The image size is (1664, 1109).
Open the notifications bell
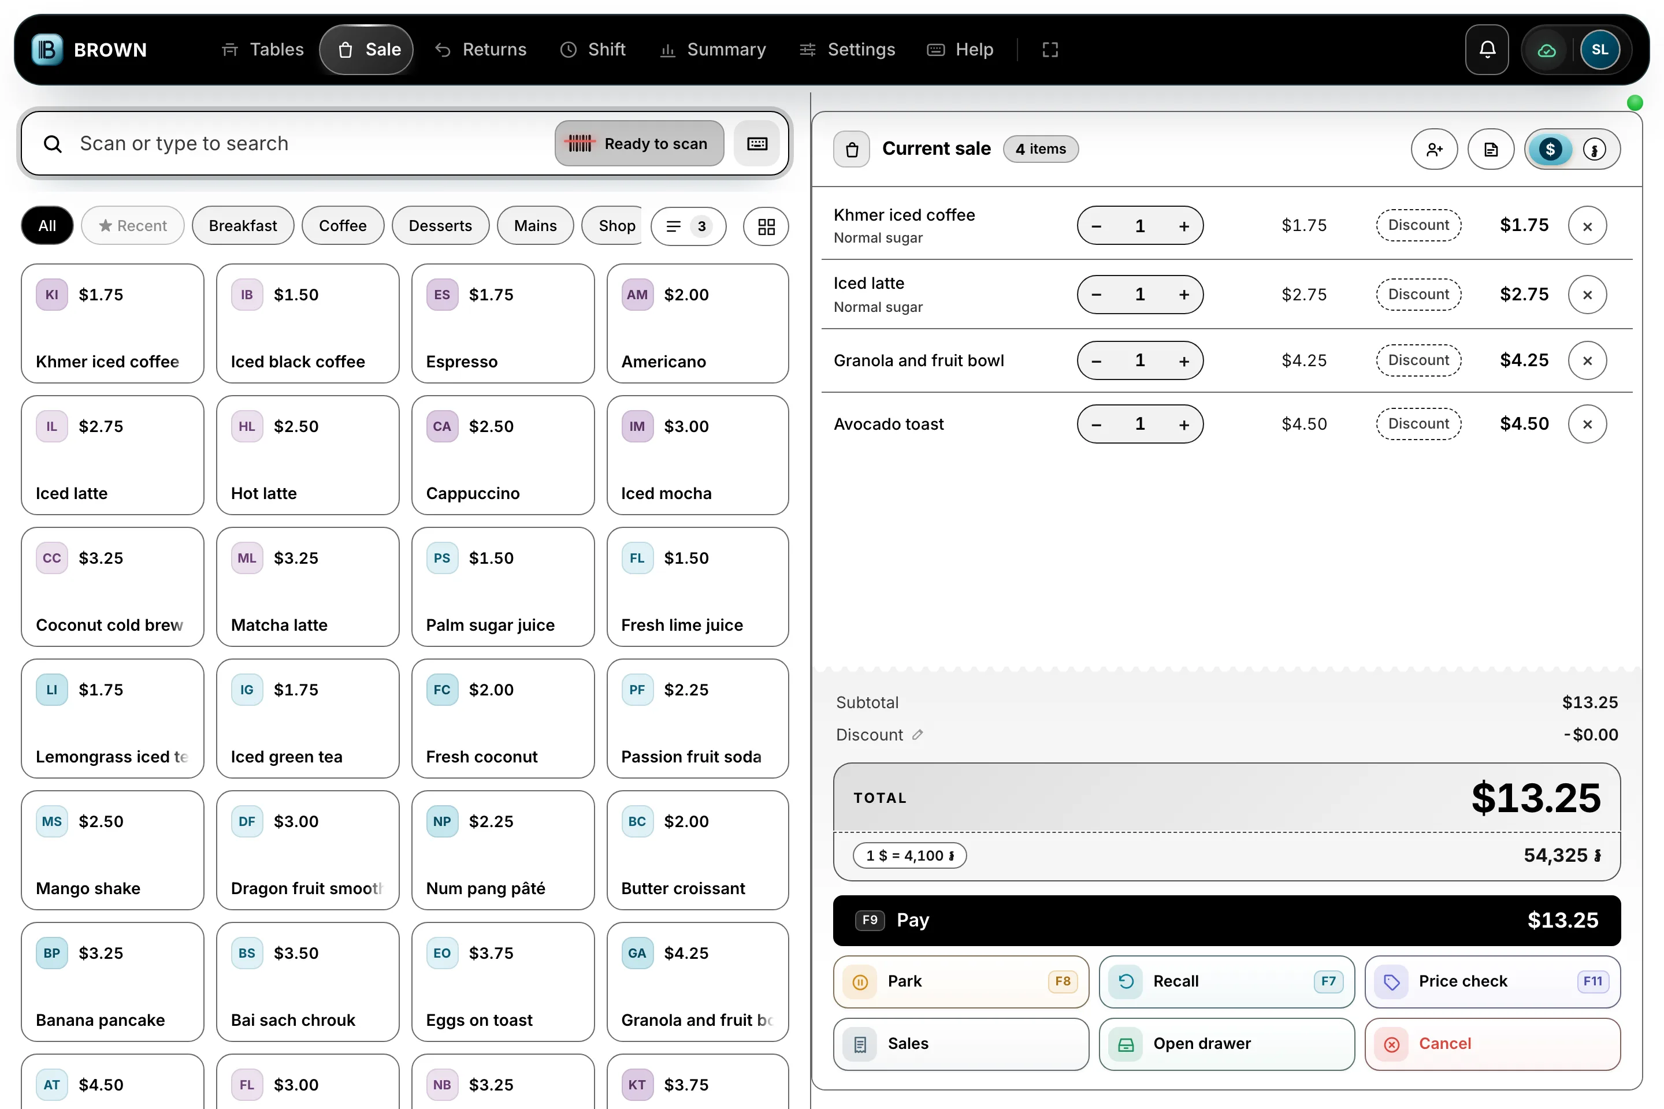point(1487,50)
